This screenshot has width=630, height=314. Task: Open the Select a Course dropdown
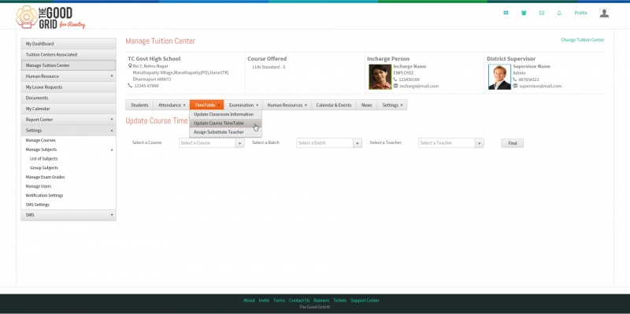[211, 143]
